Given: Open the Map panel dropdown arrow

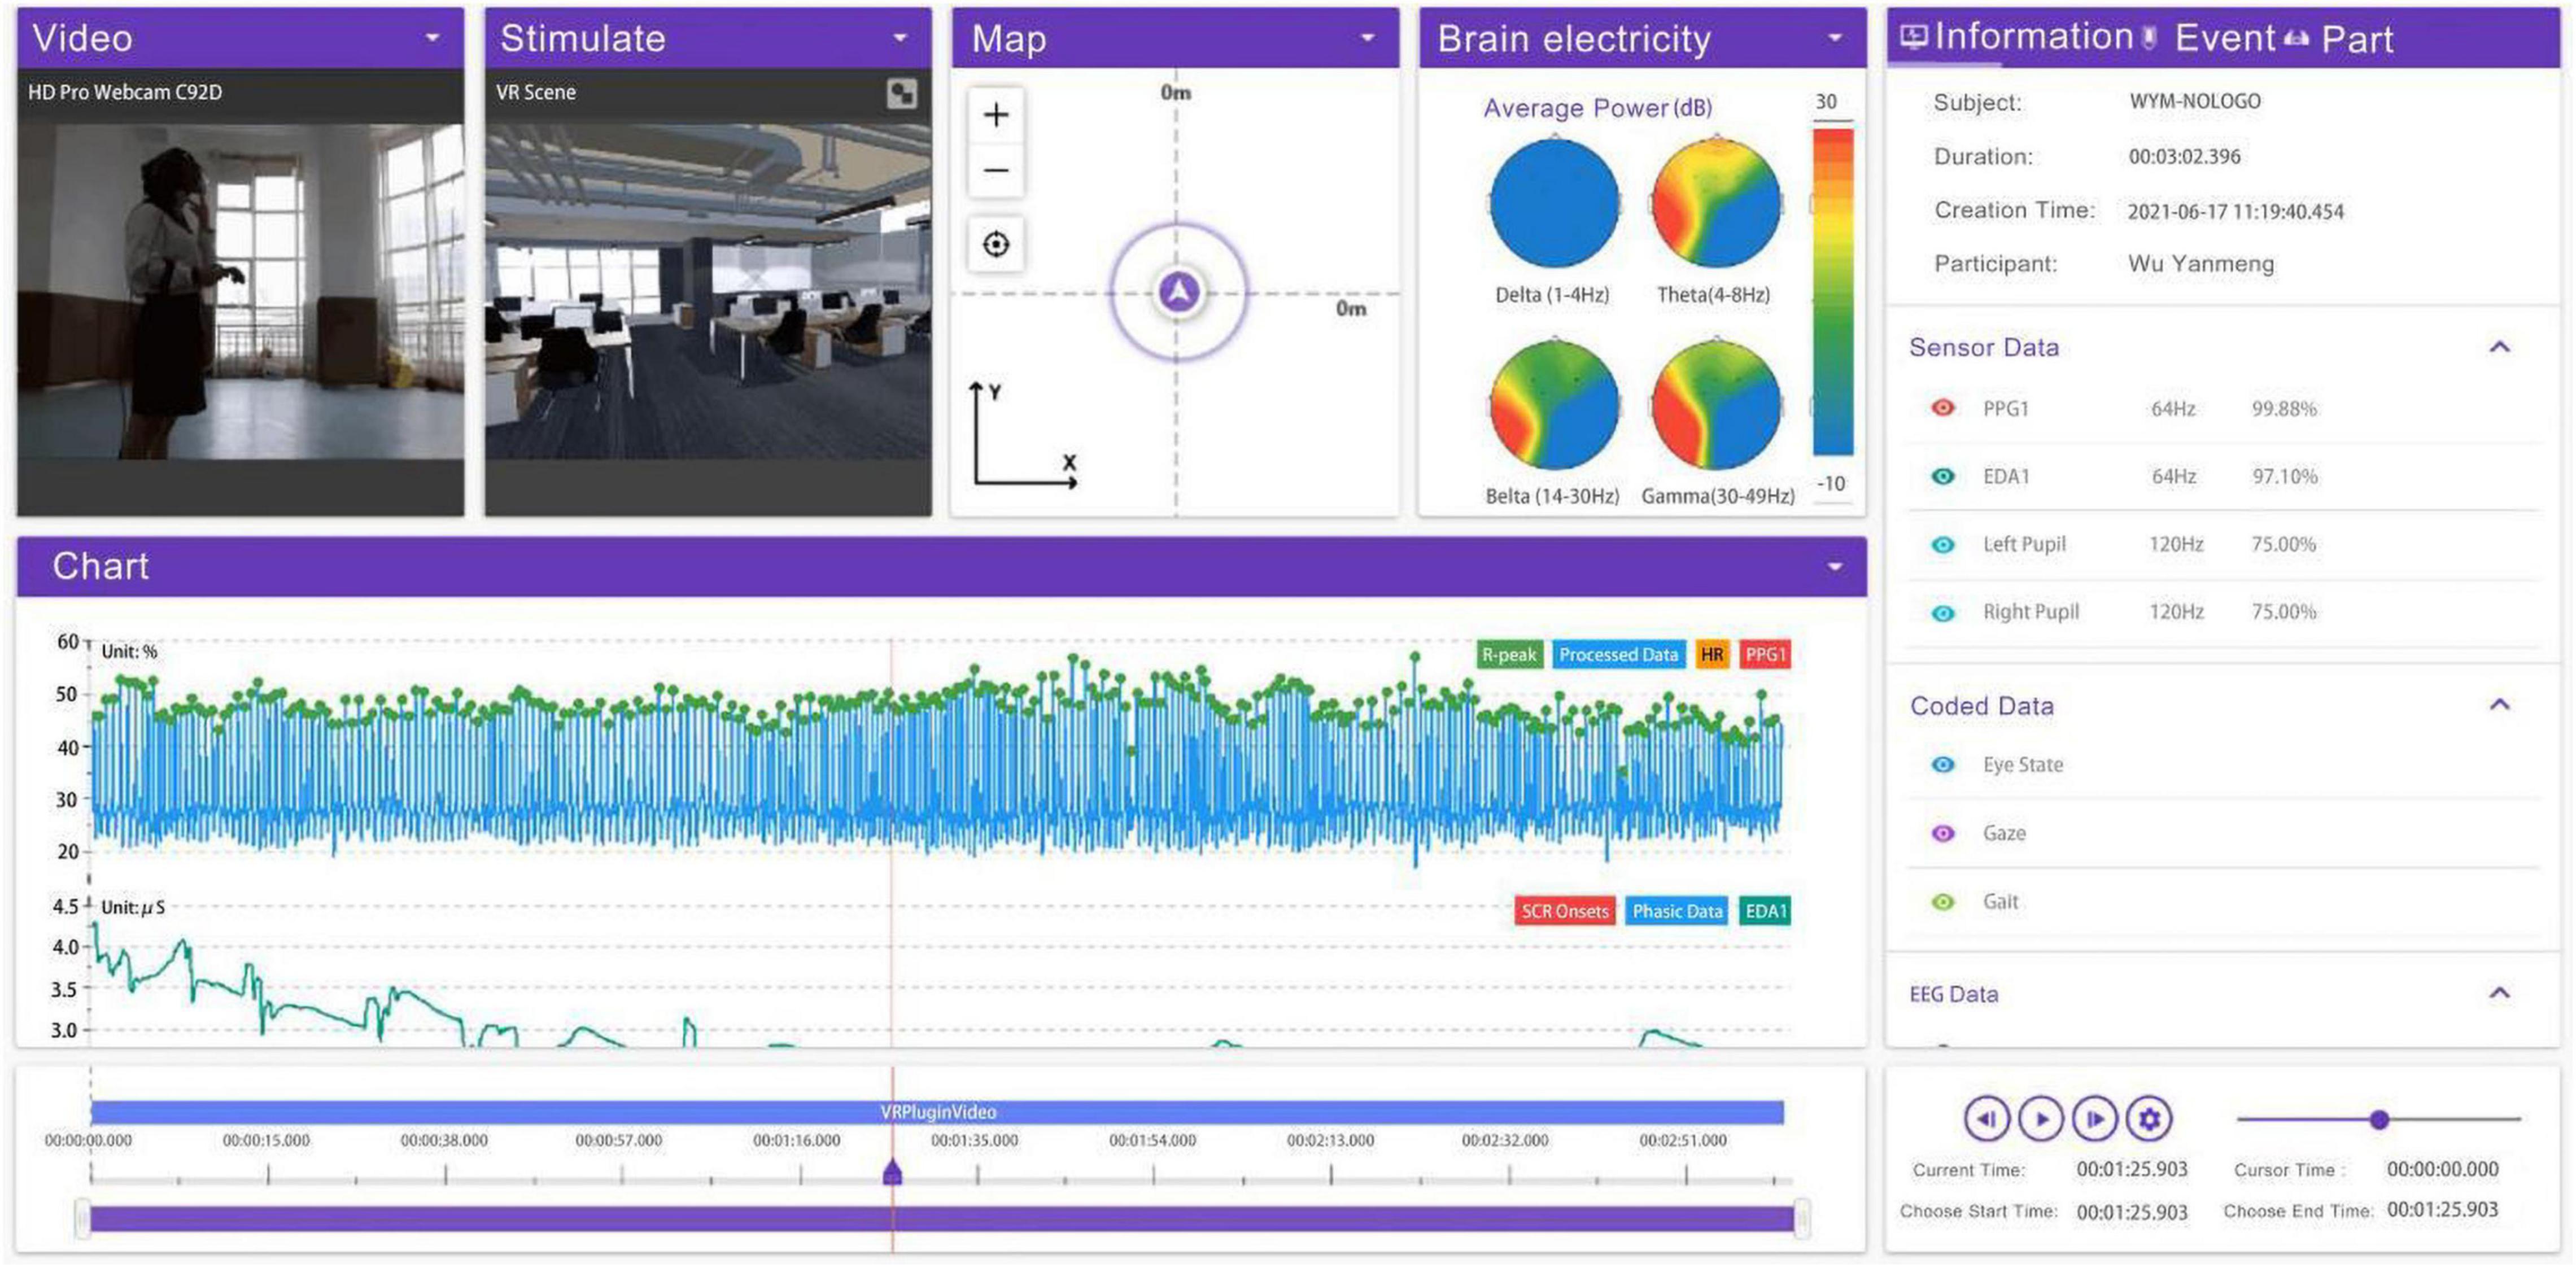Looking at the screenshot, I should click(x=1367, y=38).
